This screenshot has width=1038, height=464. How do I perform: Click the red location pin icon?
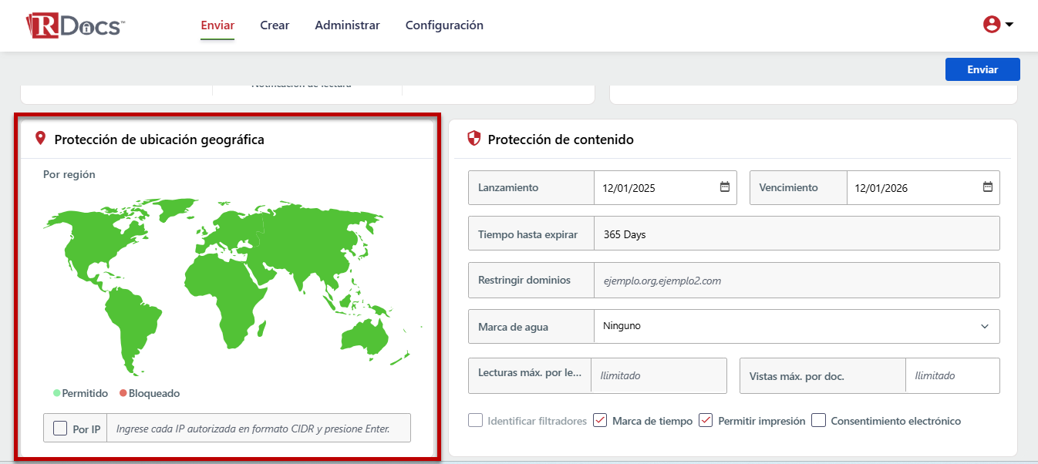pyautogui.click(x=41, y=139)
